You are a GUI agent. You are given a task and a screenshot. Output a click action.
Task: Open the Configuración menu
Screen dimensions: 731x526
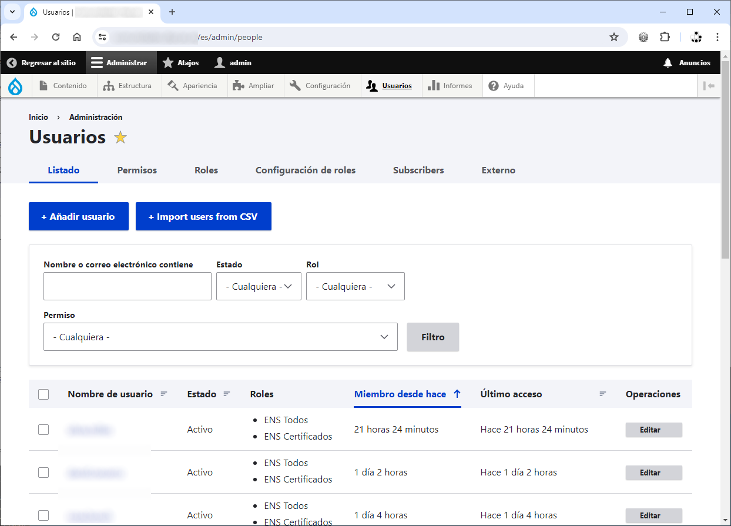pyautogui.click(x=322, y=86)
